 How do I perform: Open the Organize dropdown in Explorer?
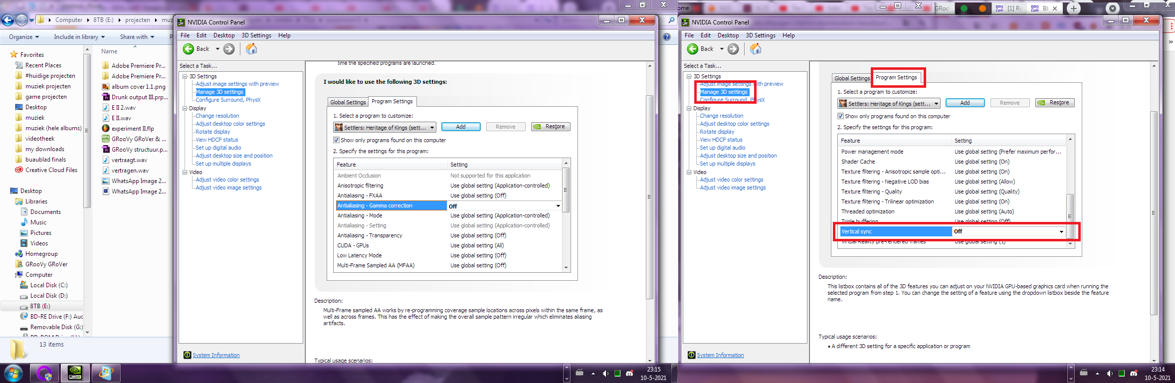pyautogui.click(x=23, y=37)
